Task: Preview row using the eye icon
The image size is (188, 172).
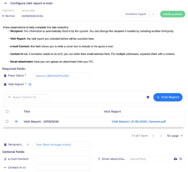Action: 16,121
